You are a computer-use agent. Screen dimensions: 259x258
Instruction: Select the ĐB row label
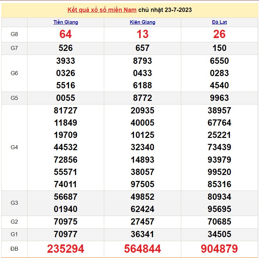pyautogui.click(x=14, y=249)
